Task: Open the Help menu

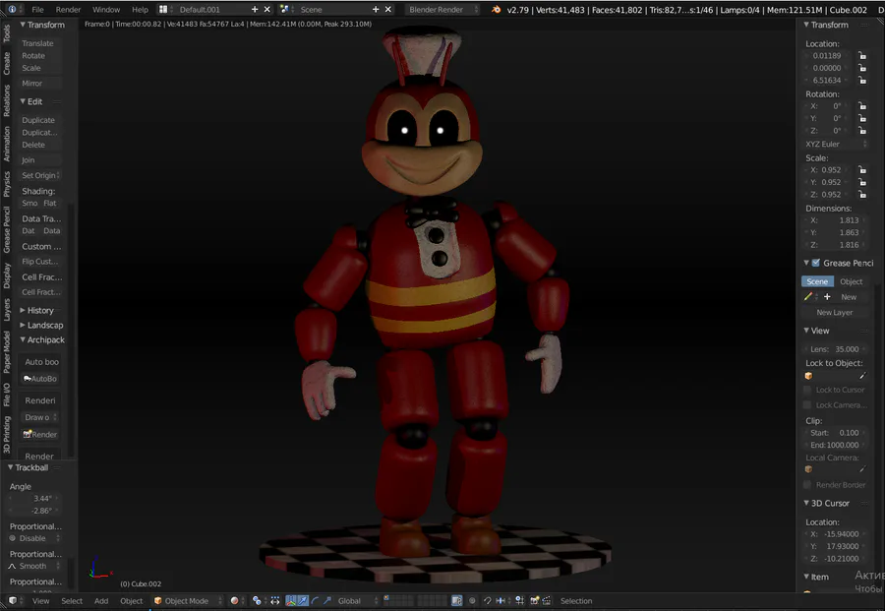Action: click(x=140, y=9)
